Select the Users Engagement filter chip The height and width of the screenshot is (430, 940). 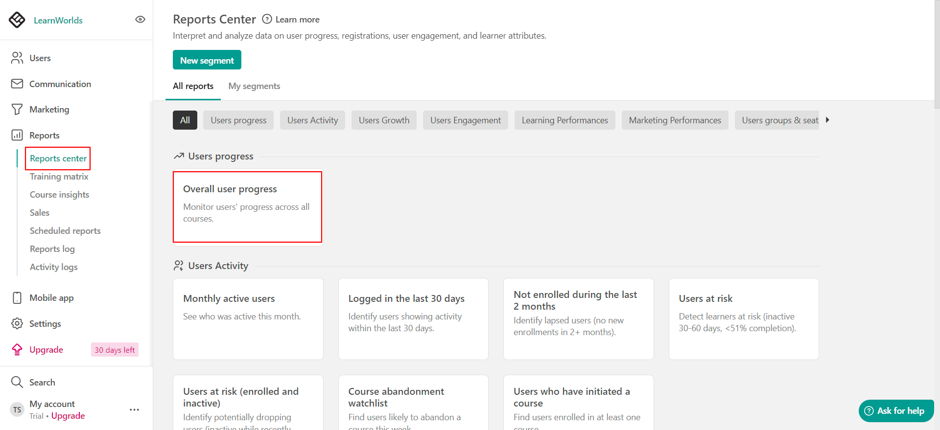(465, 120)
